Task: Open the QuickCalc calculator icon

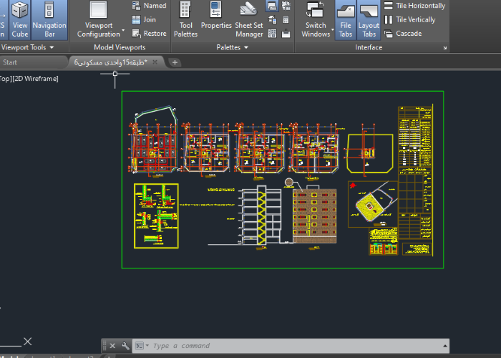Action: point(286,20)
